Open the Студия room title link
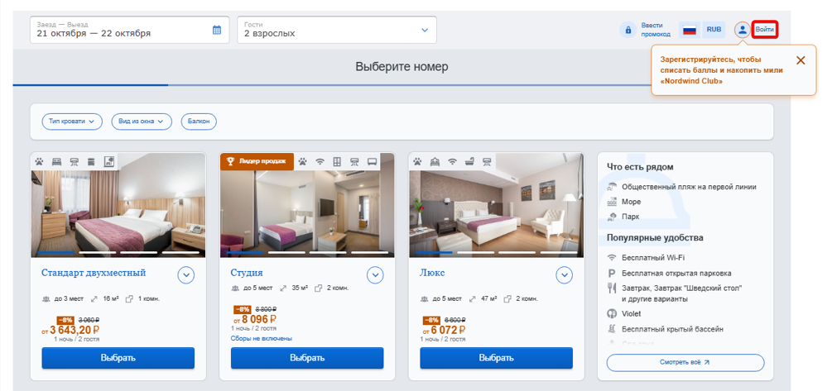Screen dimensions: 832x391 point(247,273)
